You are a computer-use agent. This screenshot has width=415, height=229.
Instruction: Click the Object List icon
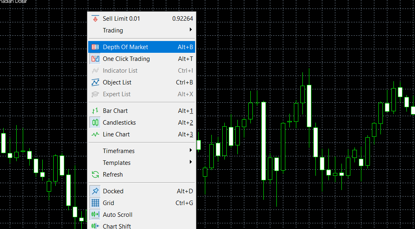95,82
